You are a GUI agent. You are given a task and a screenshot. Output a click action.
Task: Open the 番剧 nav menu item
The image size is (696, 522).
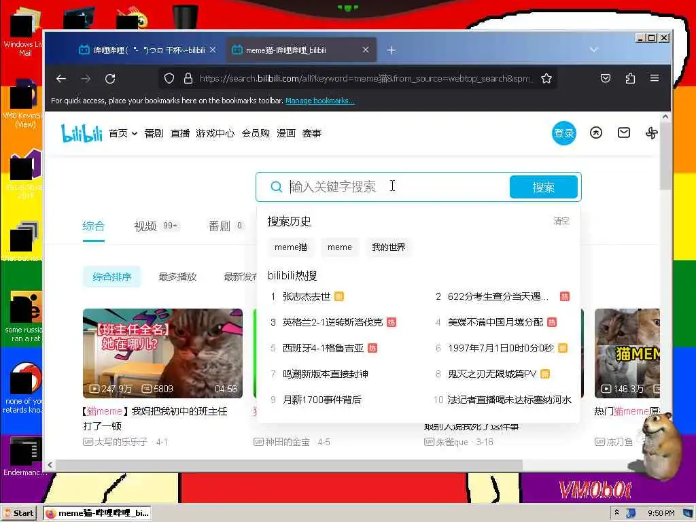154,133
